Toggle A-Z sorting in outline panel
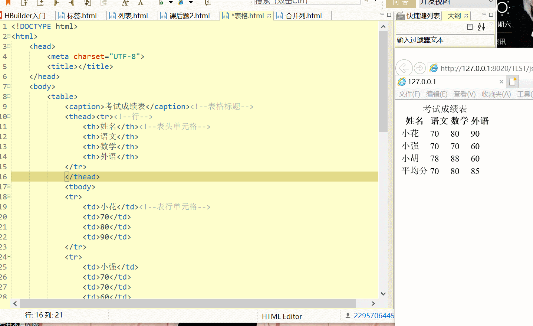Viewport: 533px width, 326px height. click(x=481, y=27)
